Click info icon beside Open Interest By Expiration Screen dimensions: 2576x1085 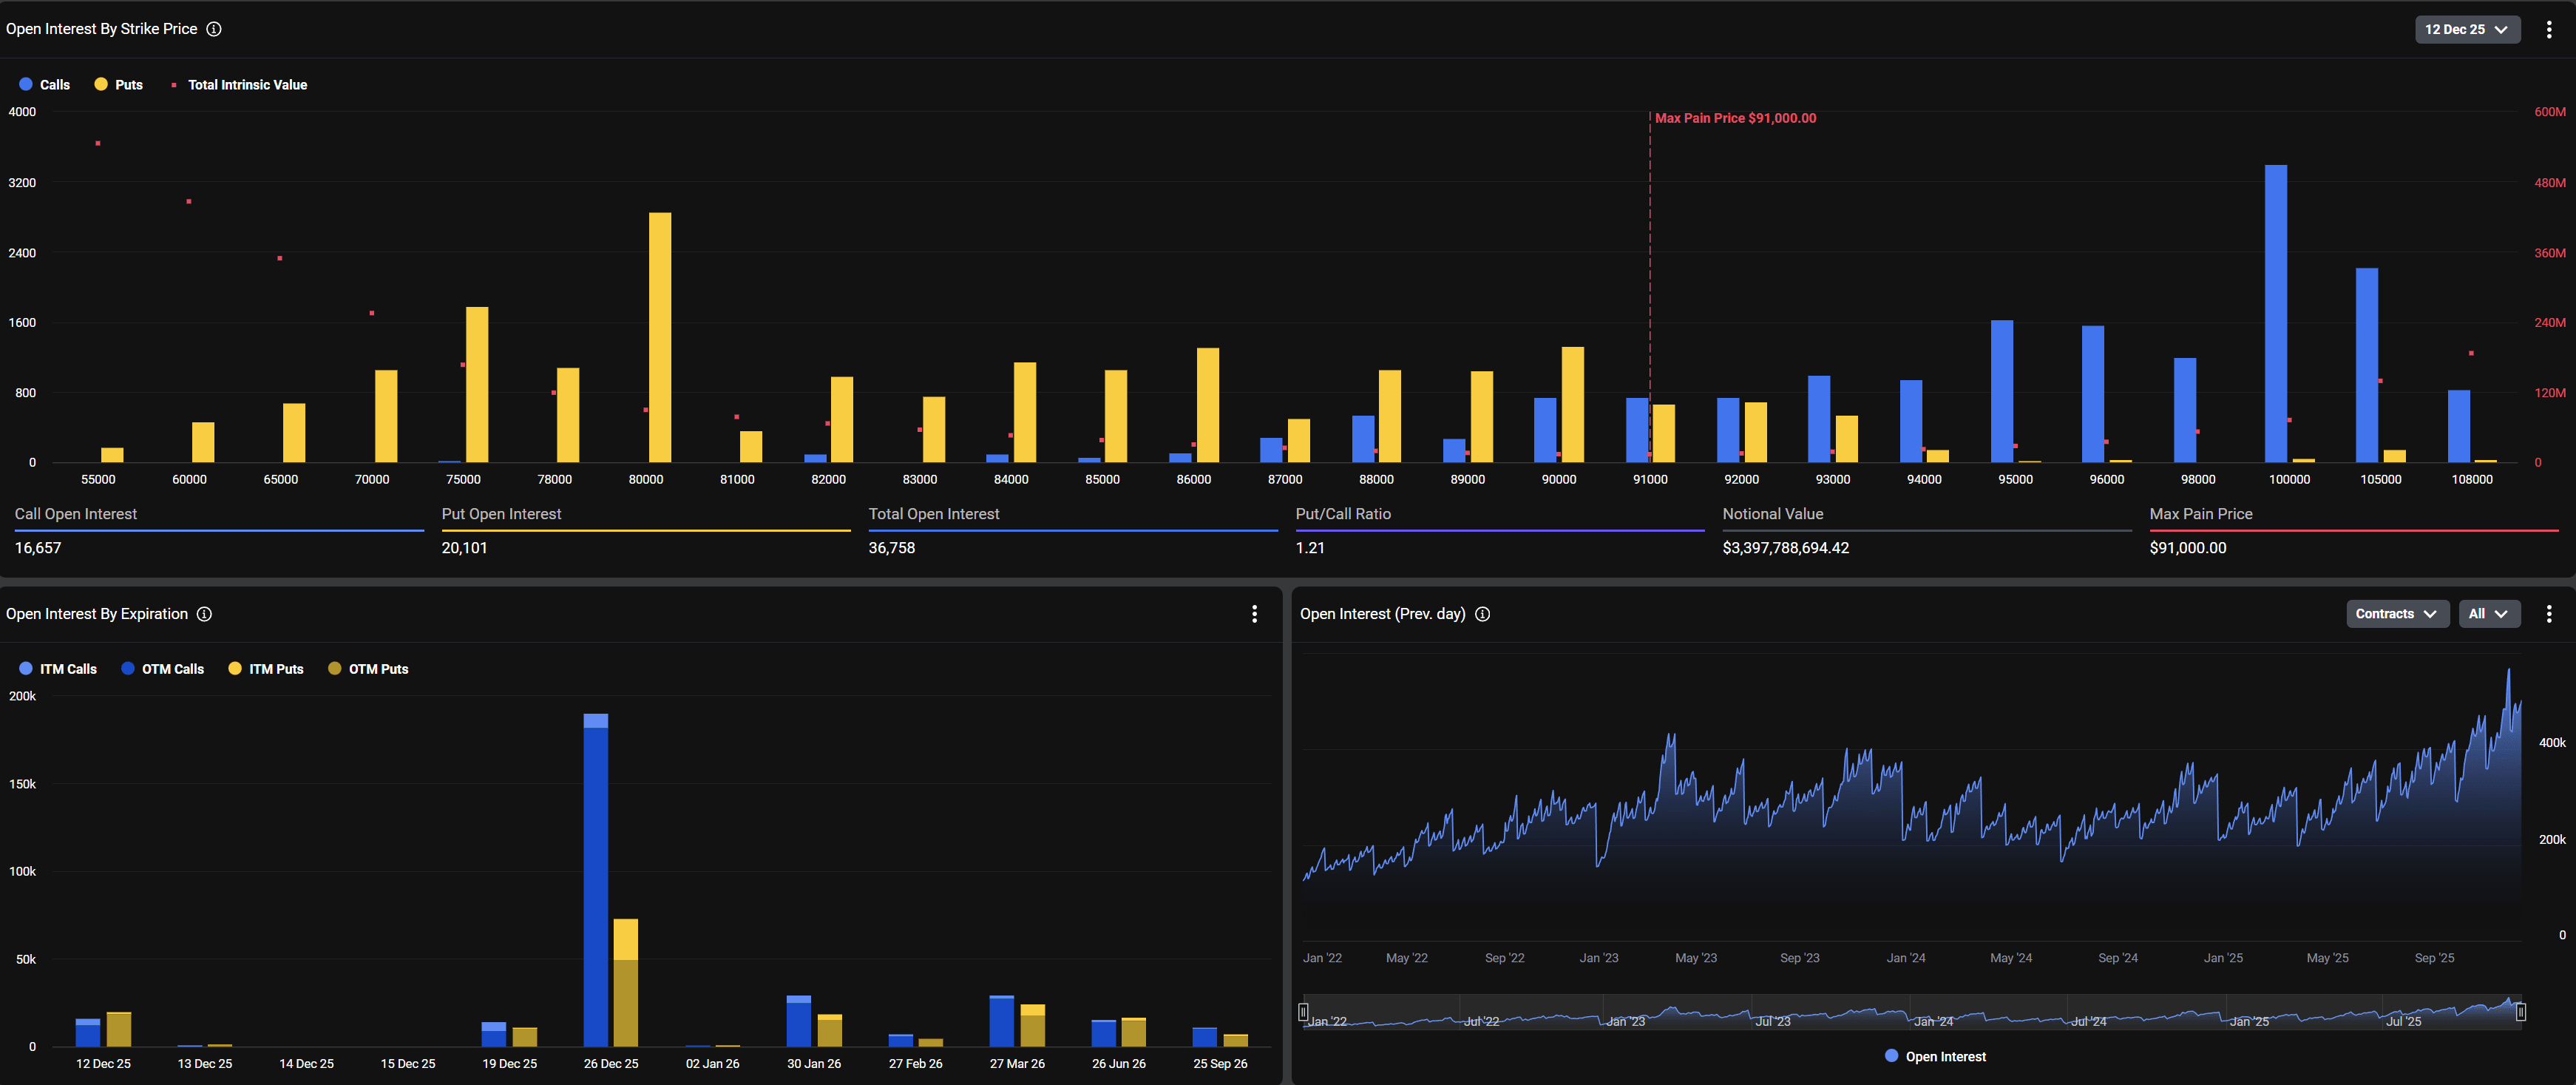[x=204, y=614]
